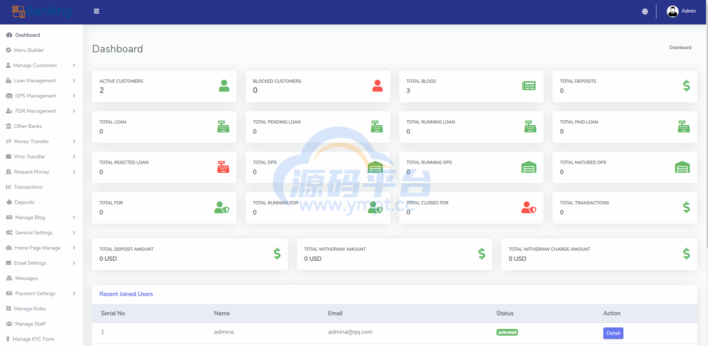Viewport: 708px width, 346px height.
Task: Click the warehouse icon on Total Matured DPS card
Action: (x=682, y=167)
